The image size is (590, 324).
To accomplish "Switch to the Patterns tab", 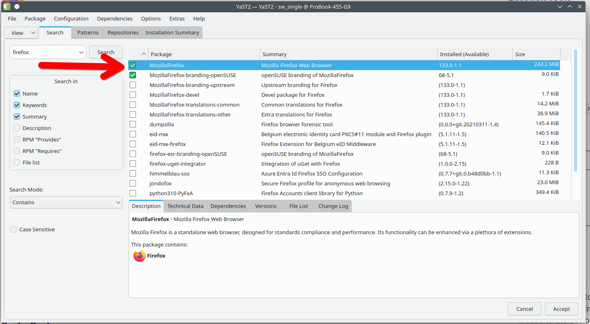I will 88,33.
